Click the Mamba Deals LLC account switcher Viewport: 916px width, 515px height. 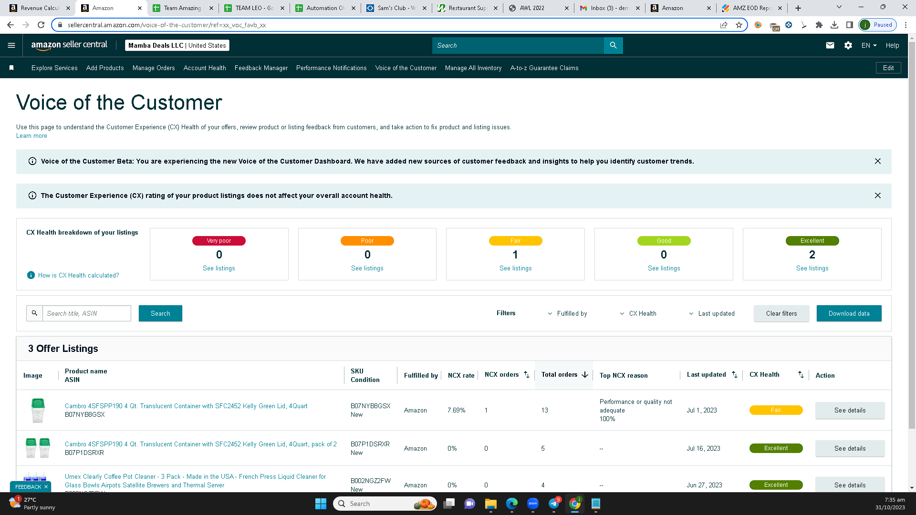177,45
